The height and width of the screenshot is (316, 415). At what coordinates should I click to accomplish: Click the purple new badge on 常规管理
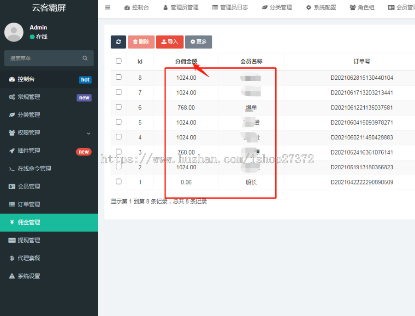[84, 98]
